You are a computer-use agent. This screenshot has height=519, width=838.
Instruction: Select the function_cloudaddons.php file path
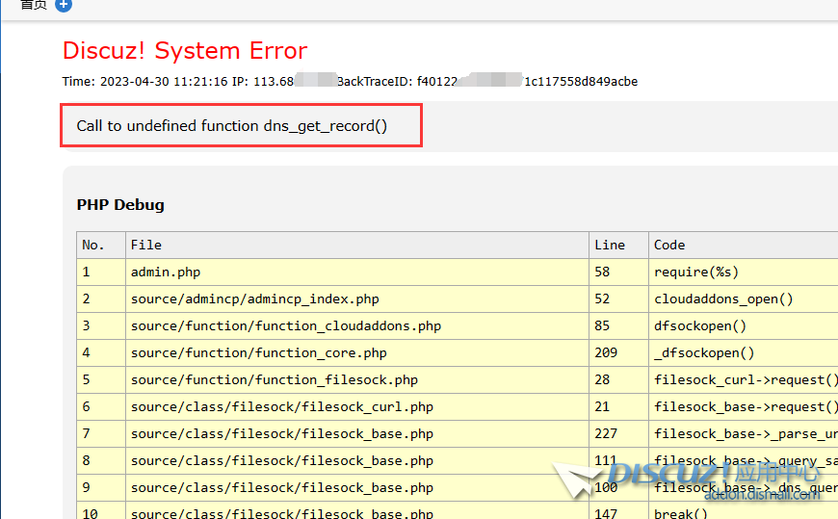(286, 325)
